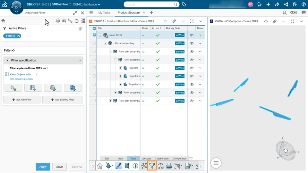Viewport: 308px width, 173px height.
Task: Click the attribute filter add button
Action: (33, 88)
